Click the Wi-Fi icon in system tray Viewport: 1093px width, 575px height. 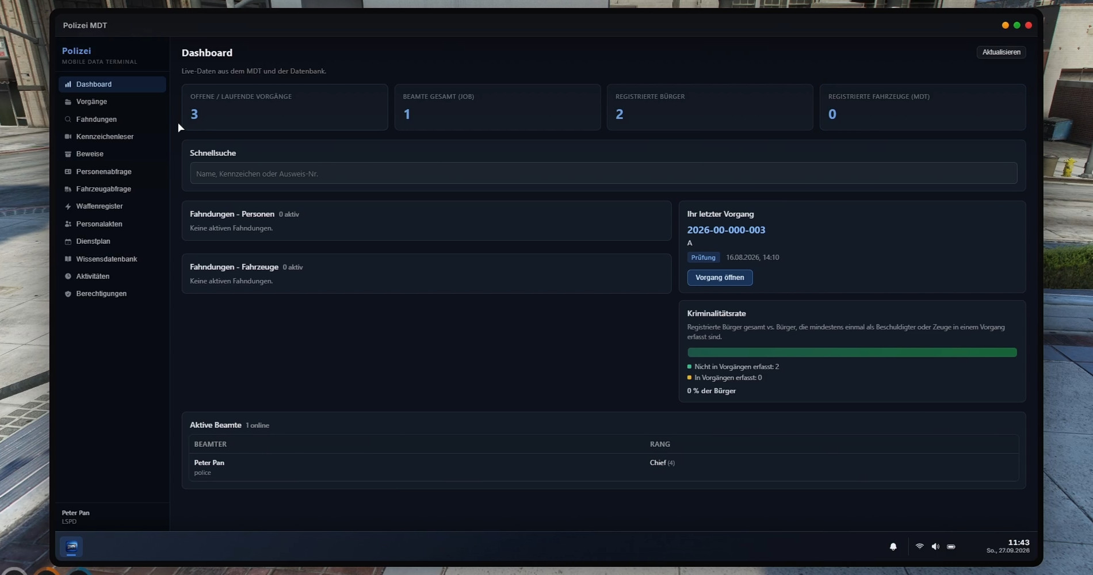pyautogui.click(x=919, y=546)
